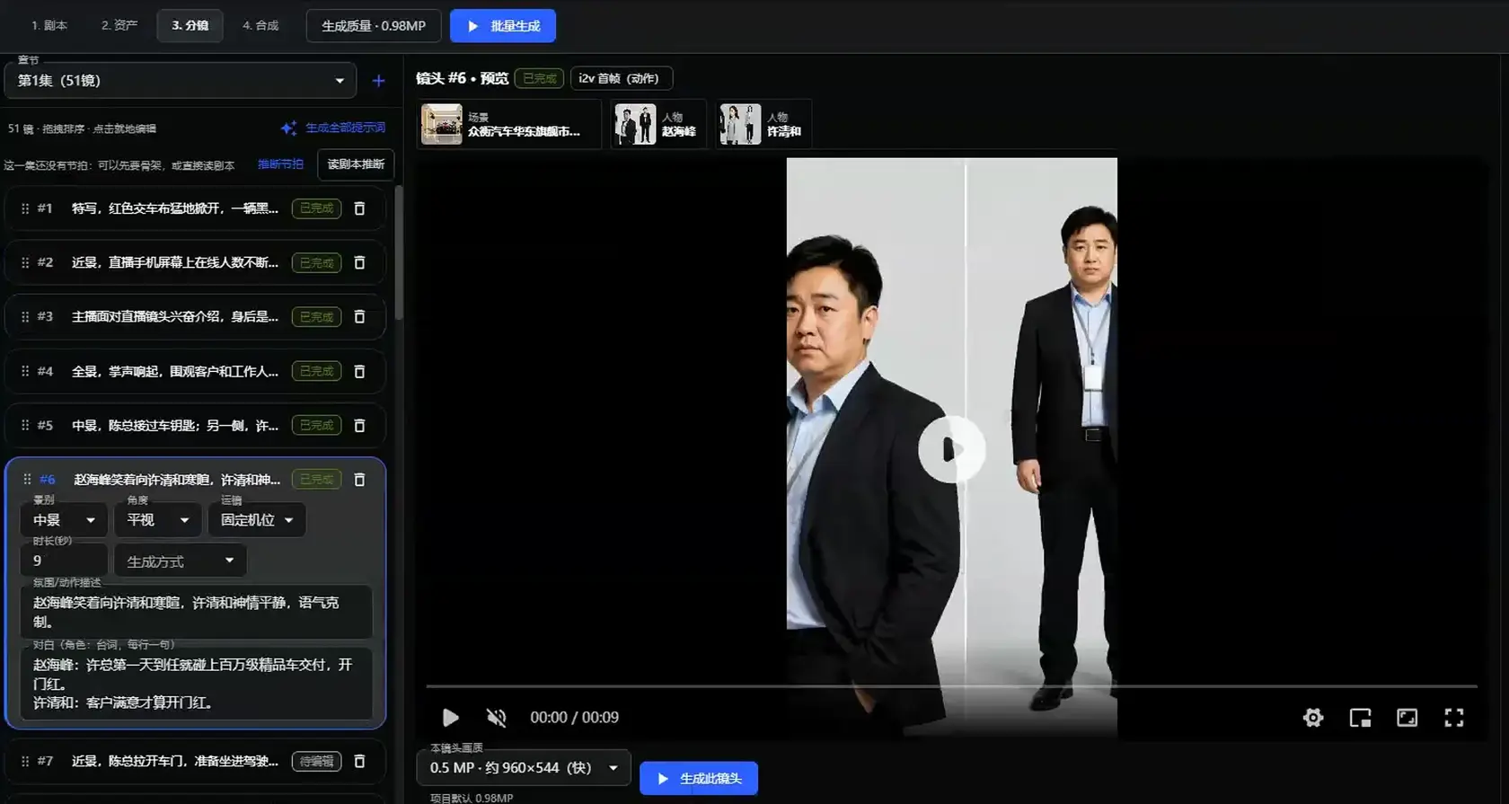Screen dimensions: 1509x804
Task: Enter fullscreen video mode
Action: (1453, 717)
